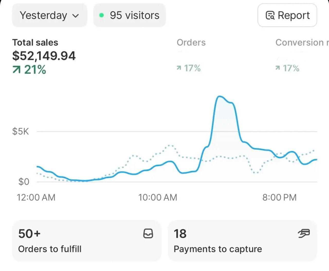Click the green live visitors dot
The width and height of the screenshot is (329, 271).
pos(102,15)
